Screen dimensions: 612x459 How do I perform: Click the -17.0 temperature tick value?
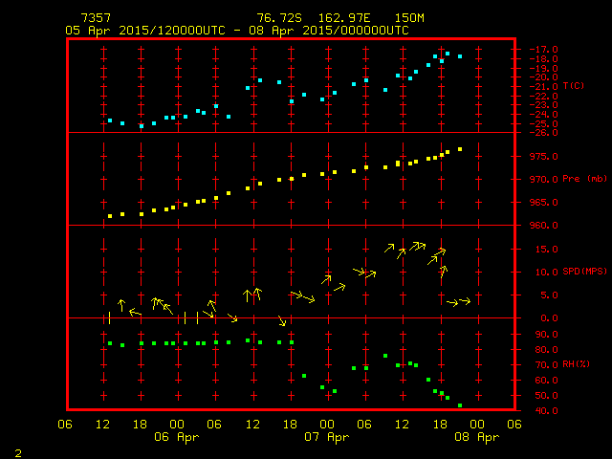[x=543, y=50]
